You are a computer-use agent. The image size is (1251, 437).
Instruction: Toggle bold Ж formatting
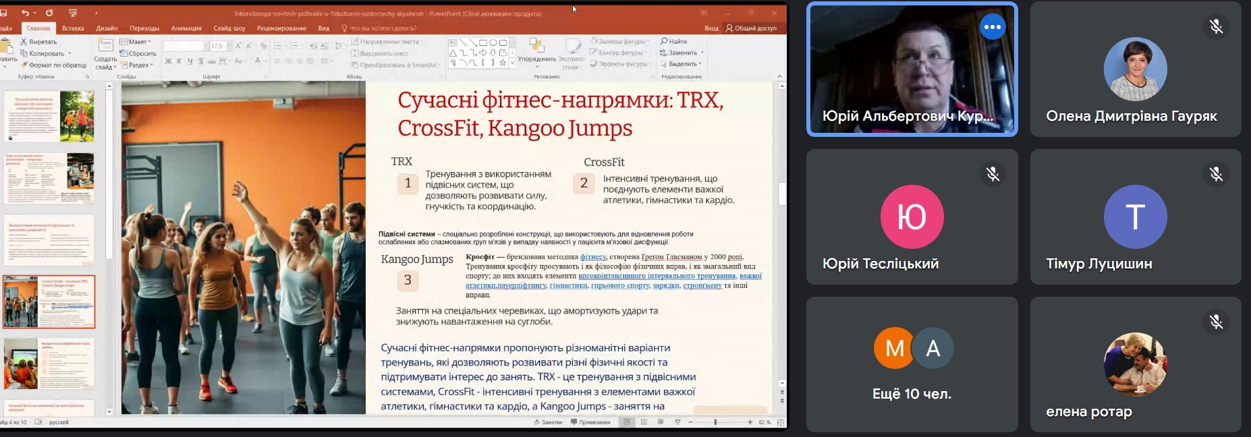pos(168,61)
